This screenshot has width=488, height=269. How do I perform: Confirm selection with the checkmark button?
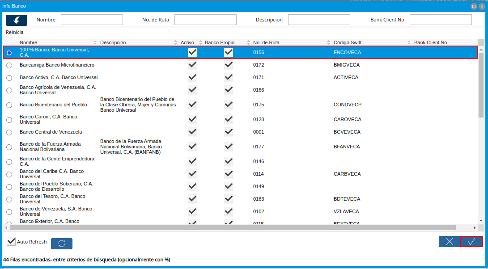point(471,242)
